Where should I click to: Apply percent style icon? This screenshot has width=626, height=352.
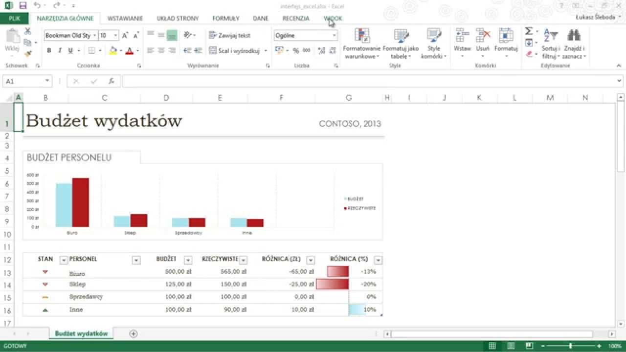point(296,50)
